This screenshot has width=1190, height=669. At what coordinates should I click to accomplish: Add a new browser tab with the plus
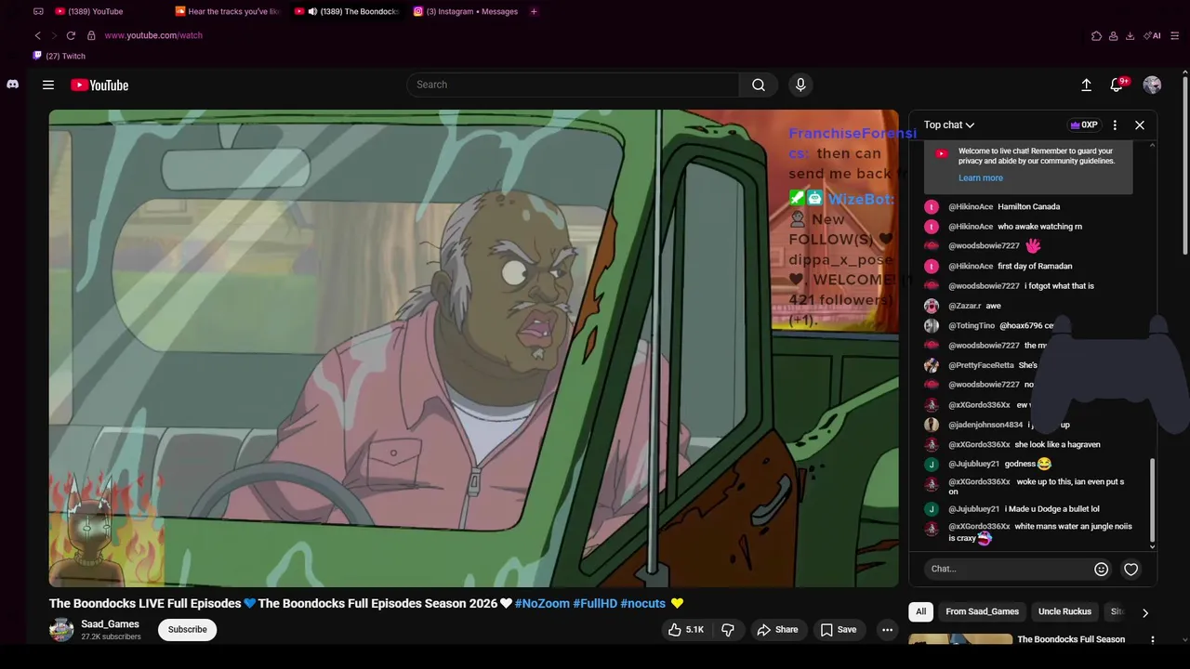tap(534, 11)
